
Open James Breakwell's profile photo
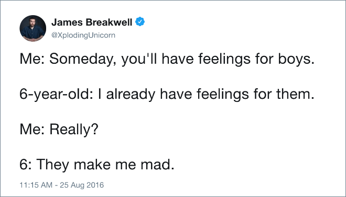(x=33, y=28)
